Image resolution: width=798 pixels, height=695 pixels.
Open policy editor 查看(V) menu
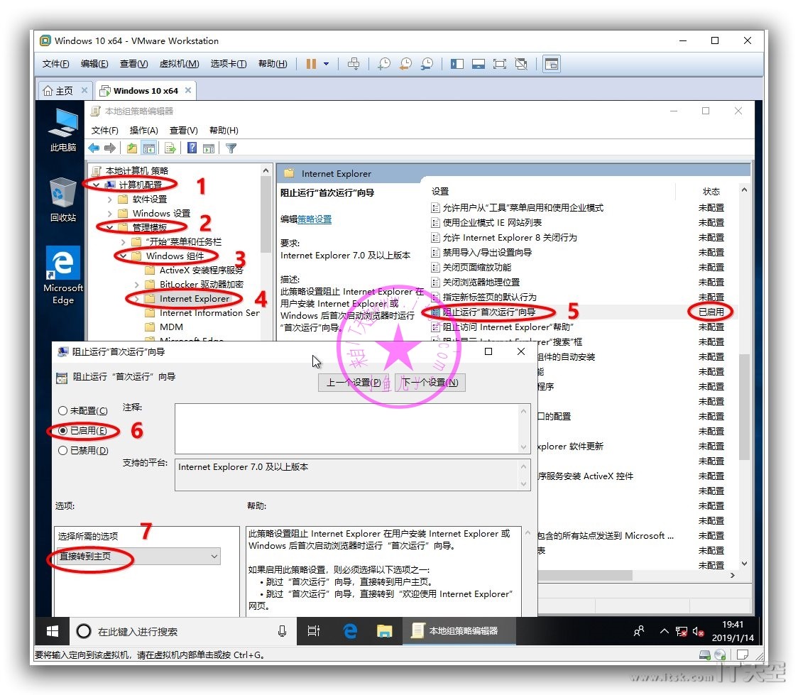coord(184,130)
